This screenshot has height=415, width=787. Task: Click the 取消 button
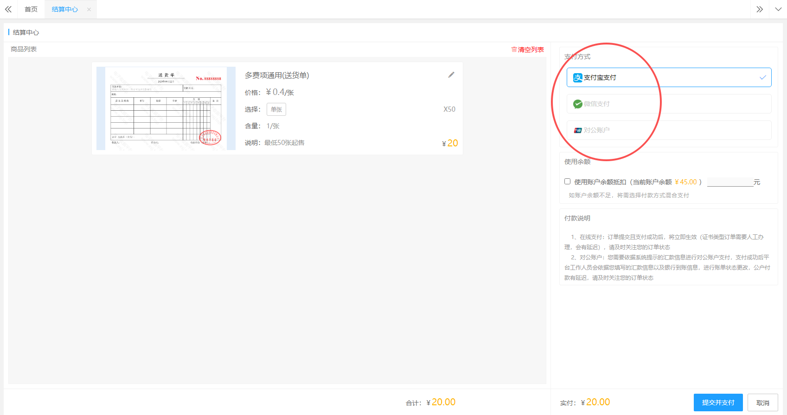(762, 402)
